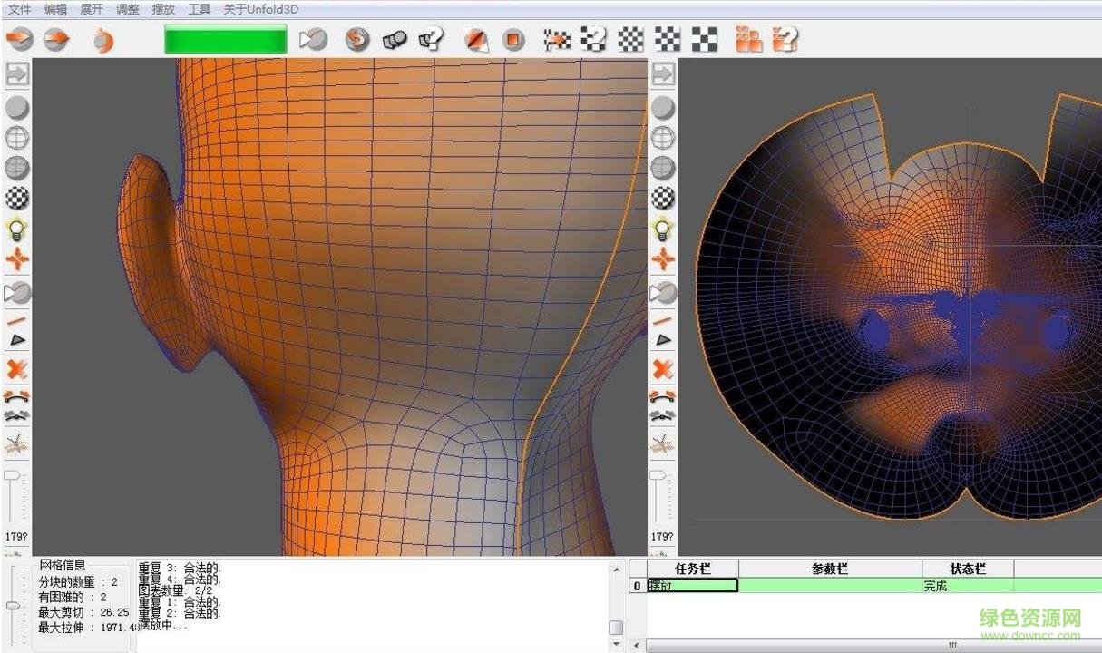1102x653 pixels.
Task: Select the checkerboard texture display icon
Action: (16, 198)
